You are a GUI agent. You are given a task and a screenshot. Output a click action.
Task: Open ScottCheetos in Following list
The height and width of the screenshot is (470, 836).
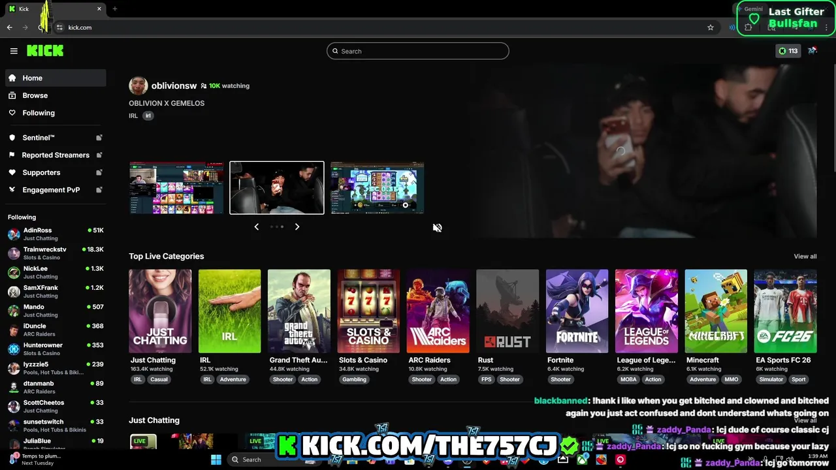point(56,406)
